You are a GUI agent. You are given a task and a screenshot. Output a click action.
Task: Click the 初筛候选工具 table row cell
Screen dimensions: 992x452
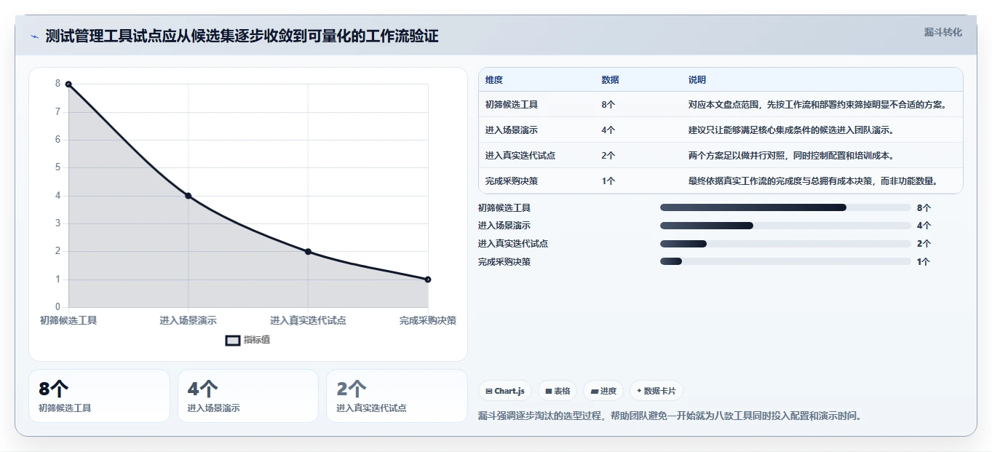512,105
